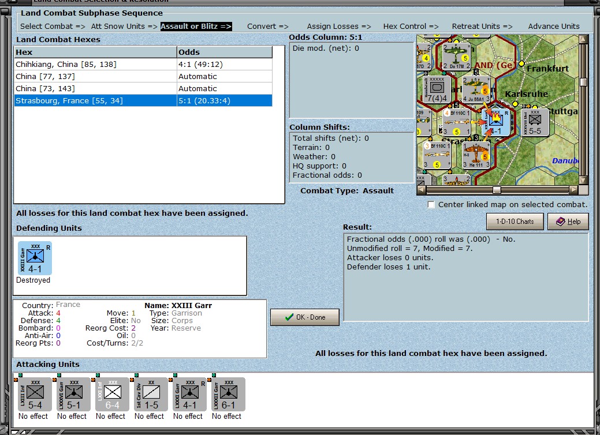Click the Do 17M bomber on map
This screenshot has height=435, width=600.
456,55
